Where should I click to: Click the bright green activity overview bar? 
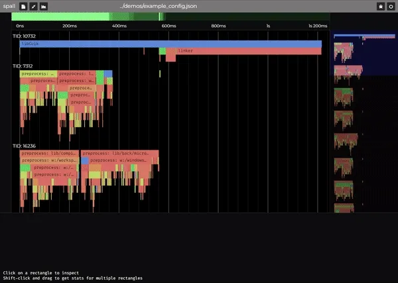60,17
